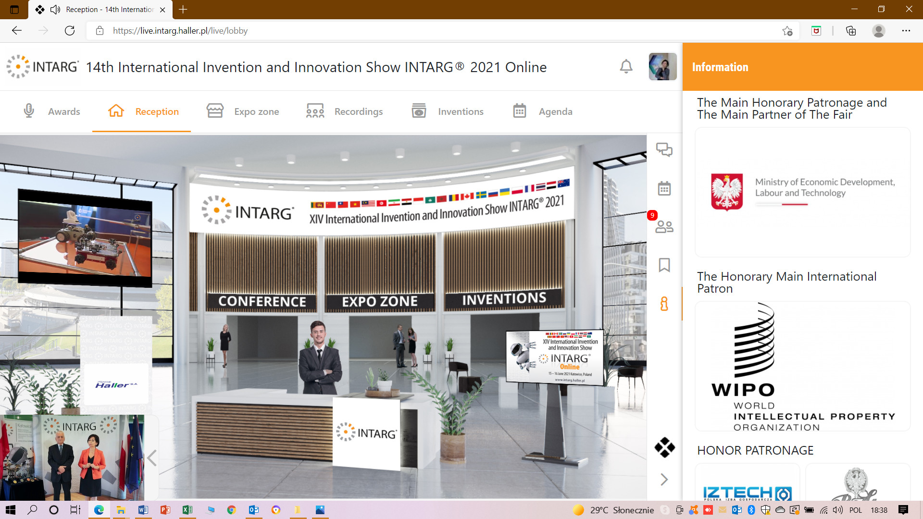Open Task View on taskbar
Screen dimensions: 923x519
click(x=75, y=510)
